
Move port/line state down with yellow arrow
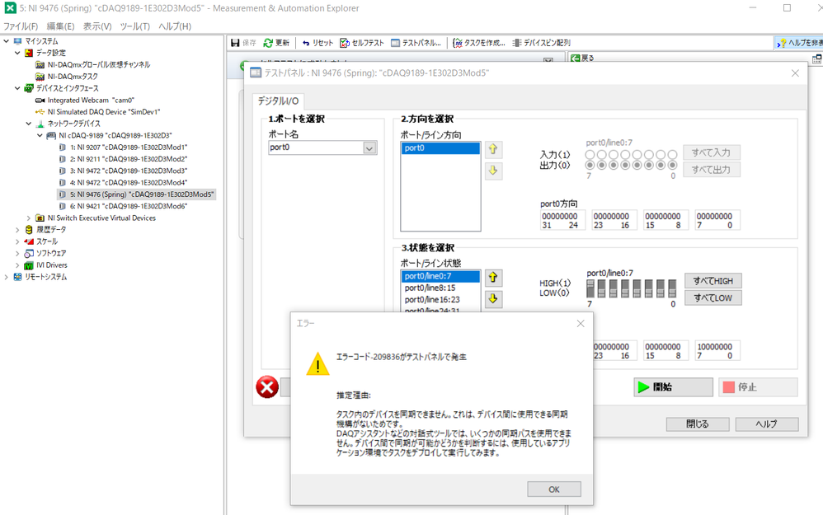[x=493, y=299]
